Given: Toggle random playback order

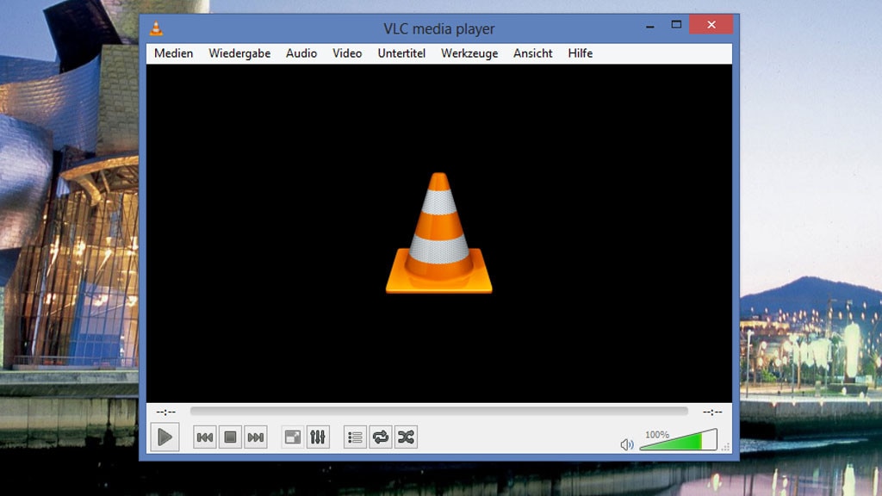Looking at the screenshot, I should click(405, 437).
